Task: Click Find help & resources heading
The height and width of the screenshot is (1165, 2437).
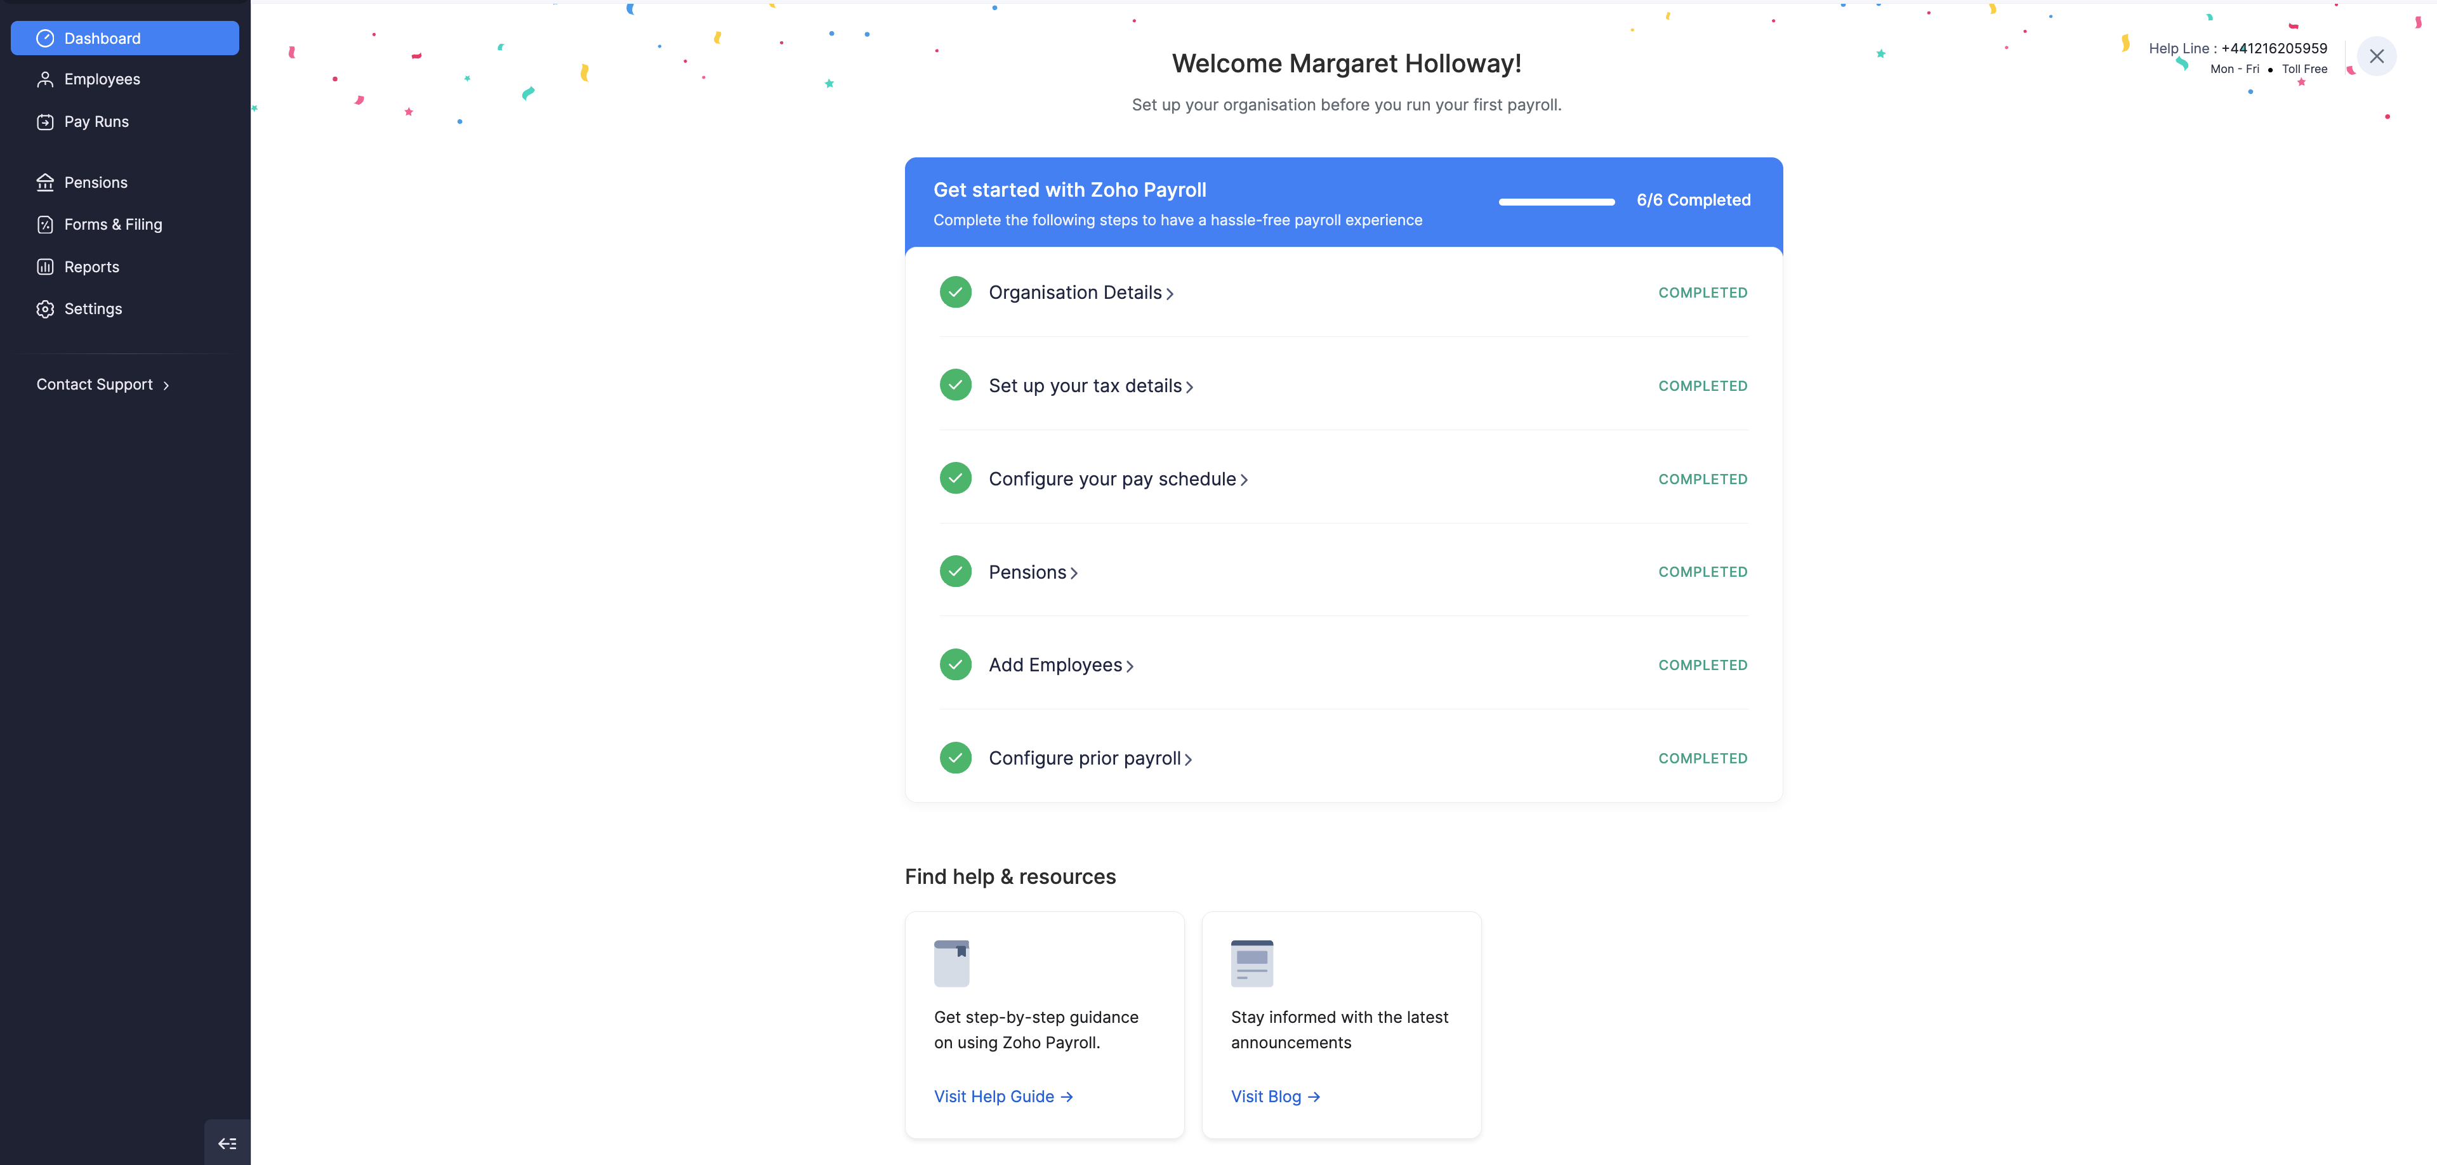Action: 1010,876
